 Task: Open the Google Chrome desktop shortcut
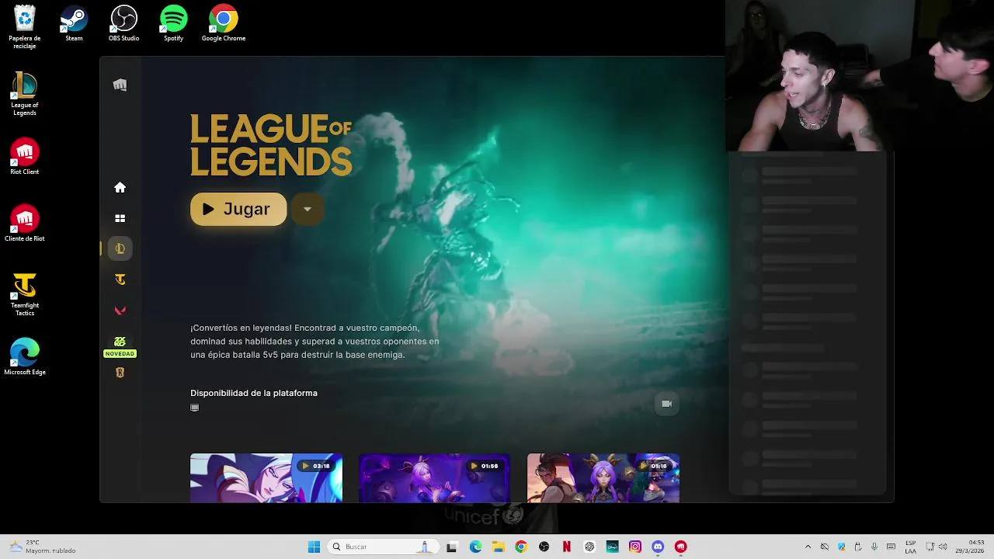[x=224, y=23]
